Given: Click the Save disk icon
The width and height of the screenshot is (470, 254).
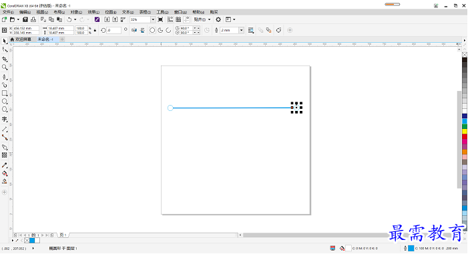Looking at the screenshot, I should click(x=25, y=19).
